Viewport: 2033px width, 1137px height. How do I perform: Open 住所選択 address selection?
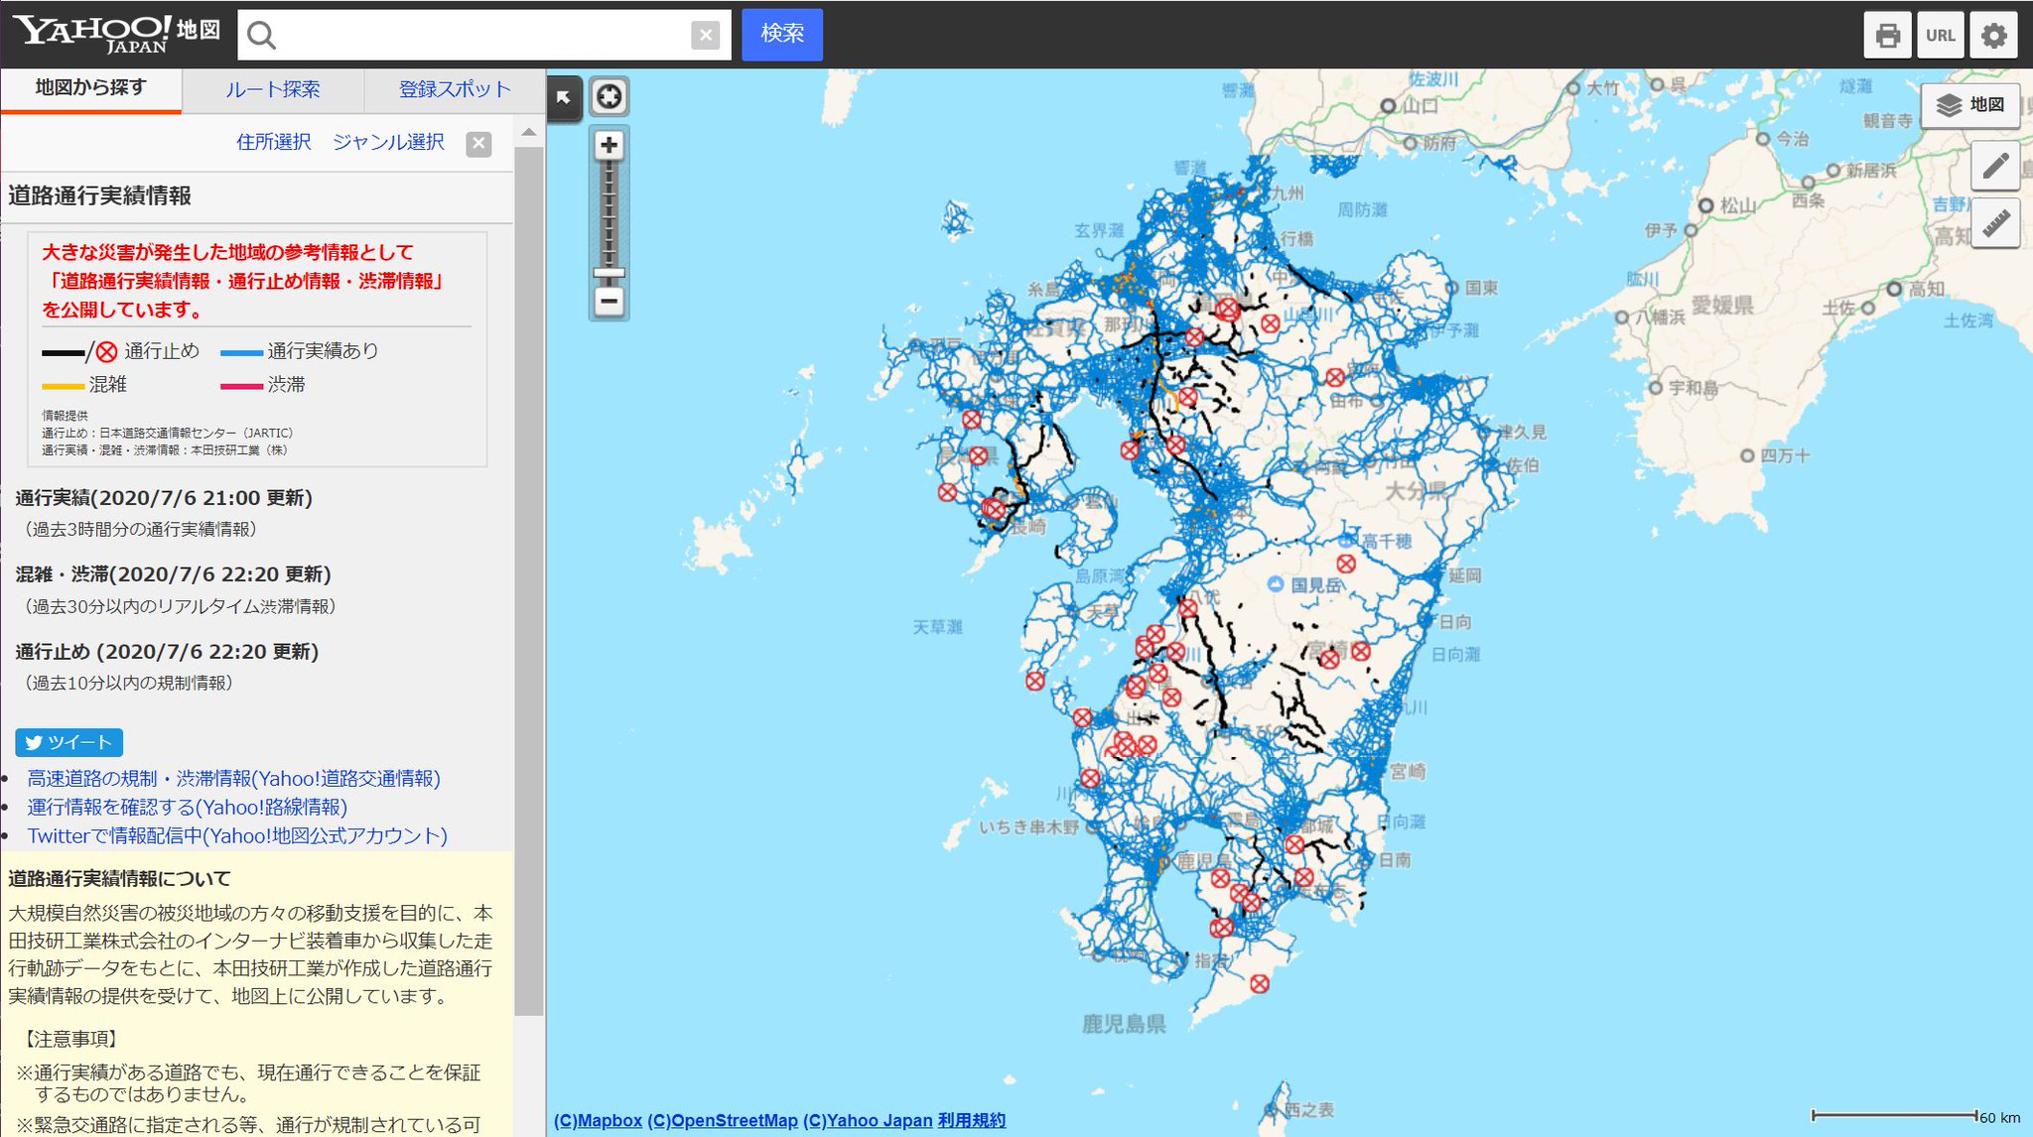(274, 142)
